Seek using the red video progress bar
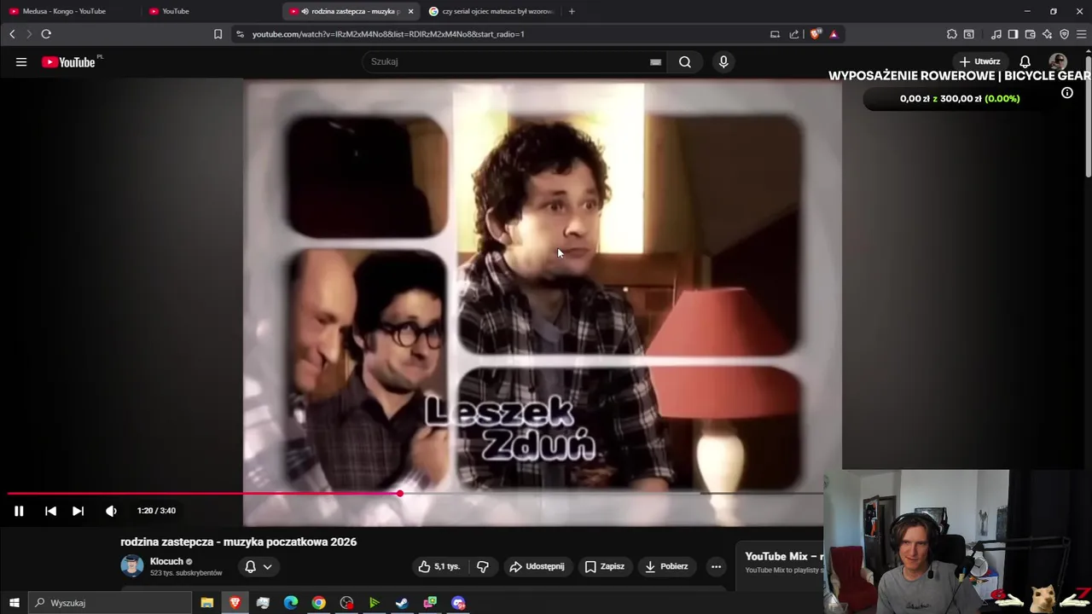Screen dimensions: 1092x614 tap(415, 493)
